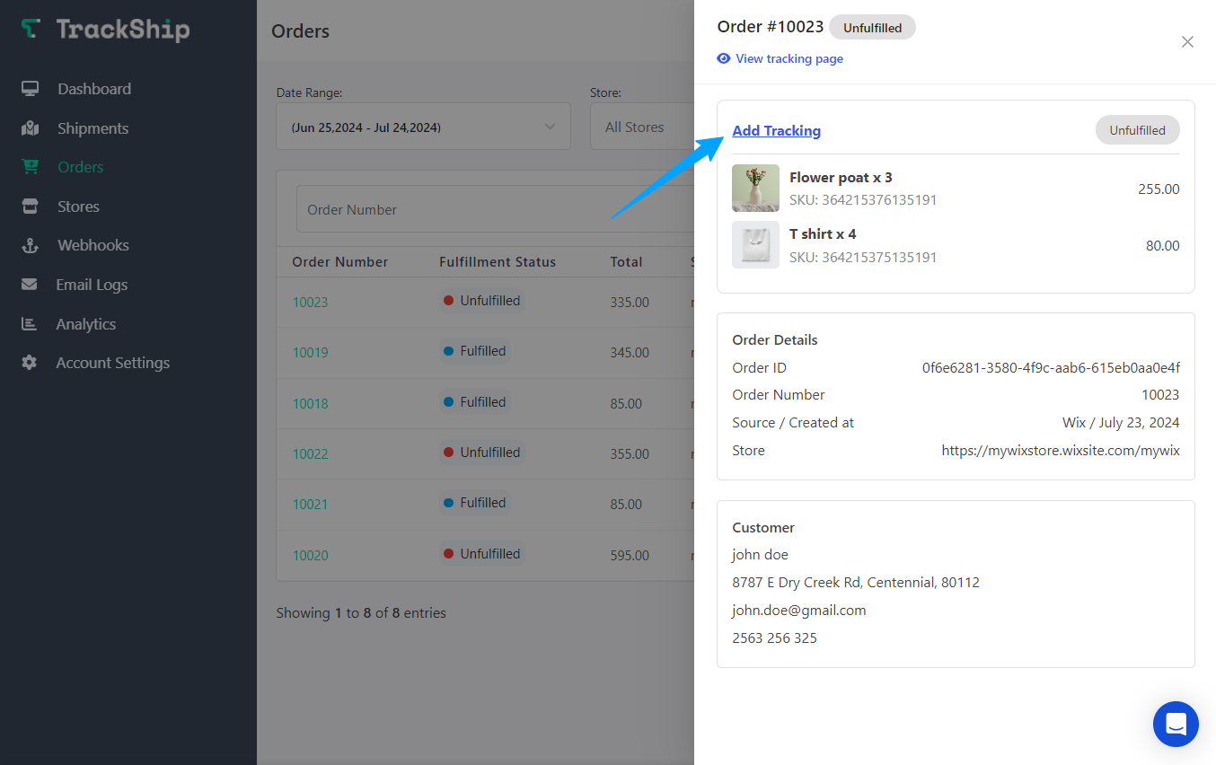View the Analytics sidebar icon

(30, 323)
